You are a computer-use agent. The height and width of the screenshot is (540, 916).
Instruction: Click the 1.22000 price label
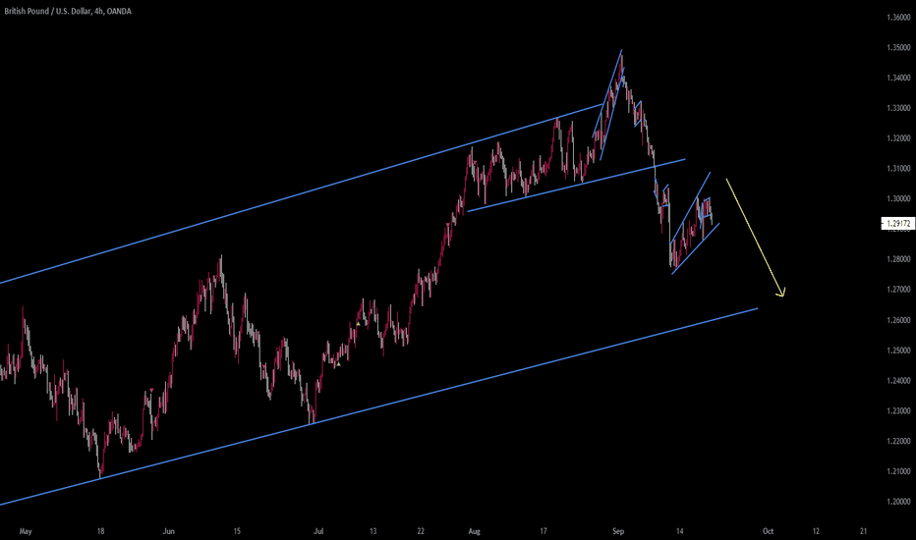[x=898, y=441]
